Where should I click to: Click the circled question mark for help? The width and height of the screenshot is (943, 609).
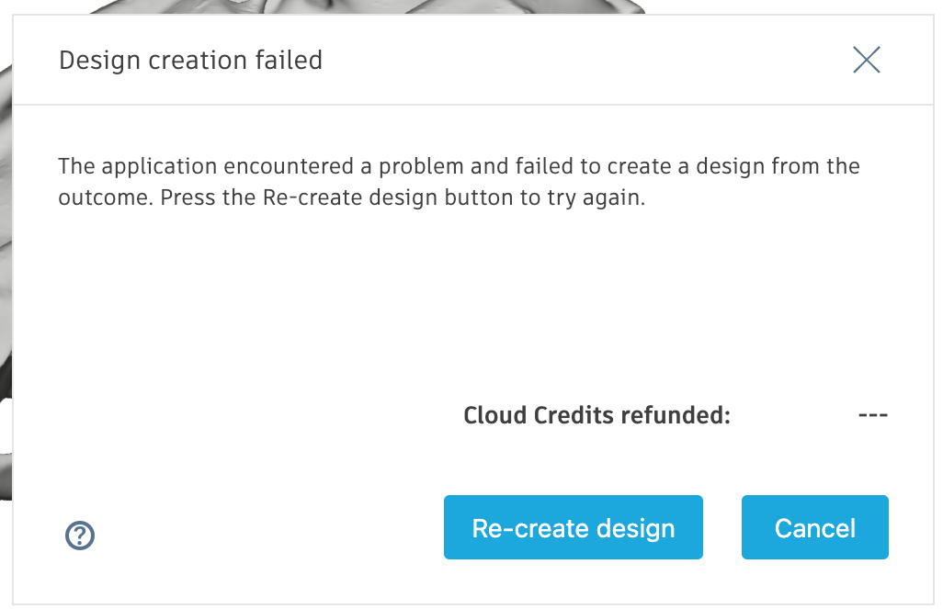click(81, 536)
